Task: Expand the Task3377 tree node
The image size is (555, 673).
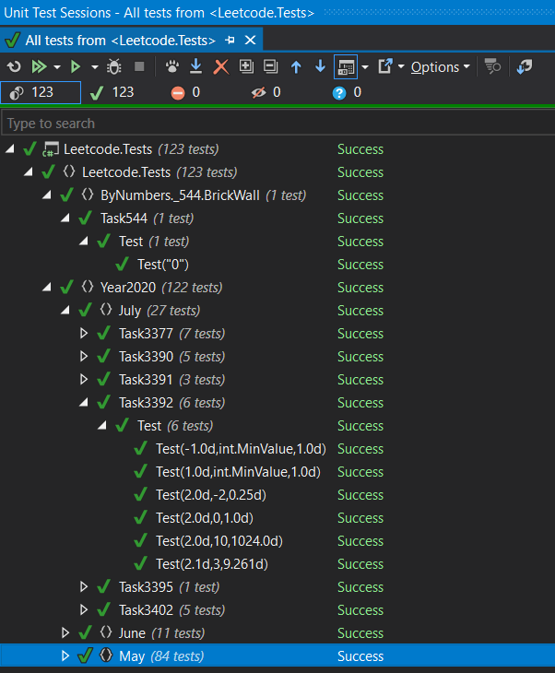Action: coord(84,334)
